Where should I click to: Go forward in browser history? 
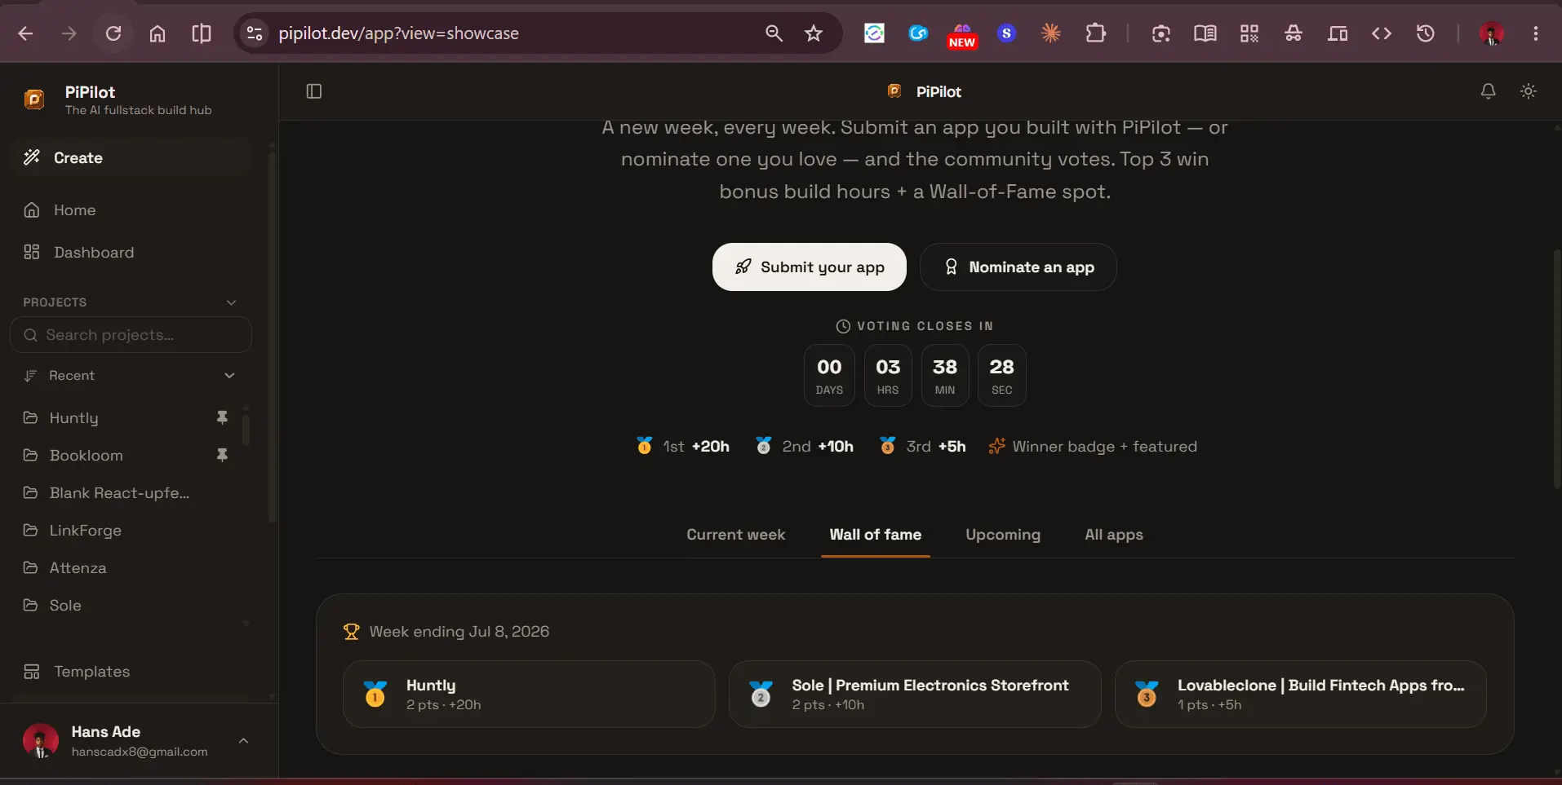click(69, 33)
